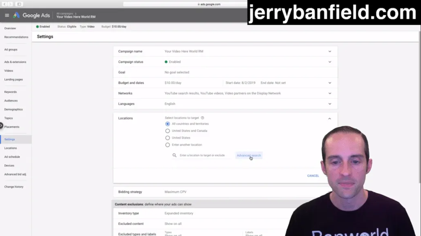Open Demographics in the sidebar

(x=13, y=109)
